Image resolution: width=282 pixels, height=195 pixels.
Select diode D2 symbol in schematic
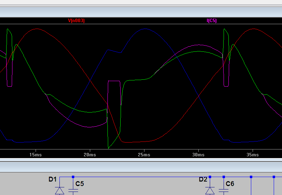pyautogui.click(x=210, y=191)
